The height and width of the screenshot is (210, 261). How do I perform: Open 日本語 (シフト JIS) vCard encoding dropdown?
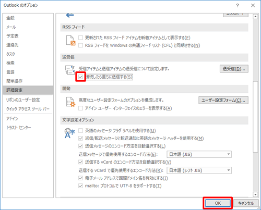tap(199, 170)
